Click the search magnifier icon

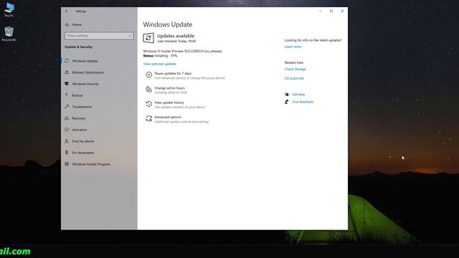(x=130, y=36)
